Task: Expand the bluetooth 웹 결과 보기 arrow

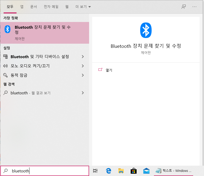Action: click(83, 93)
